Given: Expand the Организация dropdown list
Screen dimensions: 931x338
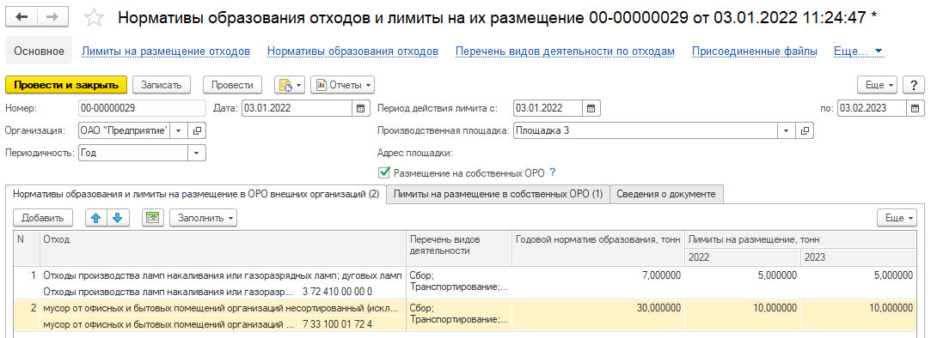Looking at the screenshot, I should 179,130.
